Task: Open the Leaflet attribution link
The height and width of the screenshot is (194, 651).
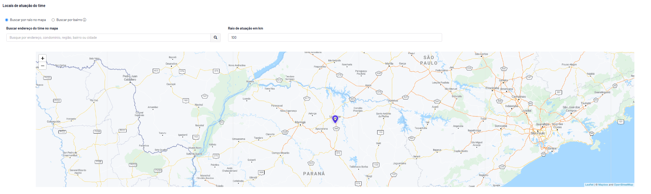Action: (x=589, y=185)
